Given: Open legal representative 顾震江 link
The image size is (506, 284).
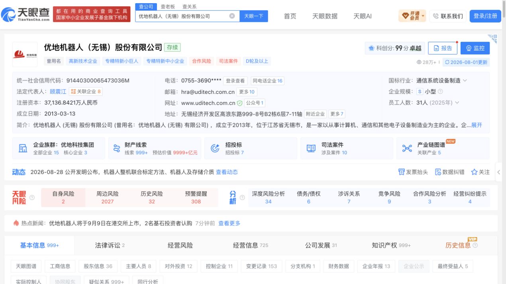Looking at the screenshot, I should (58, 91).
